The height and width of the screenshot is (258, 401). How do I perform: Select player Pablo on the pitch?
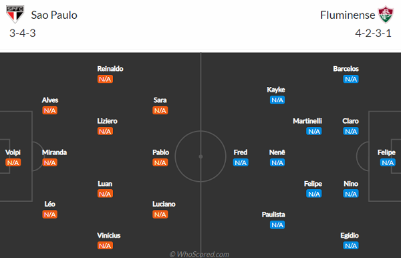[160, 152]
